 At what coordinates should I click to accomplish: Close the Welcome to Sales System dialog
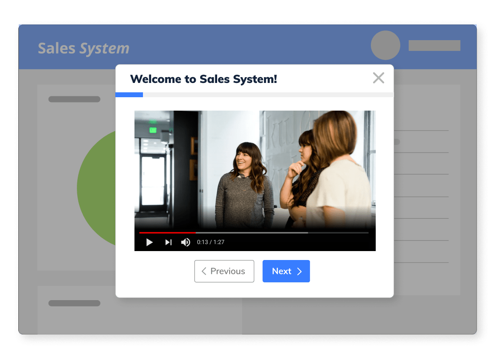pos(378,78)
